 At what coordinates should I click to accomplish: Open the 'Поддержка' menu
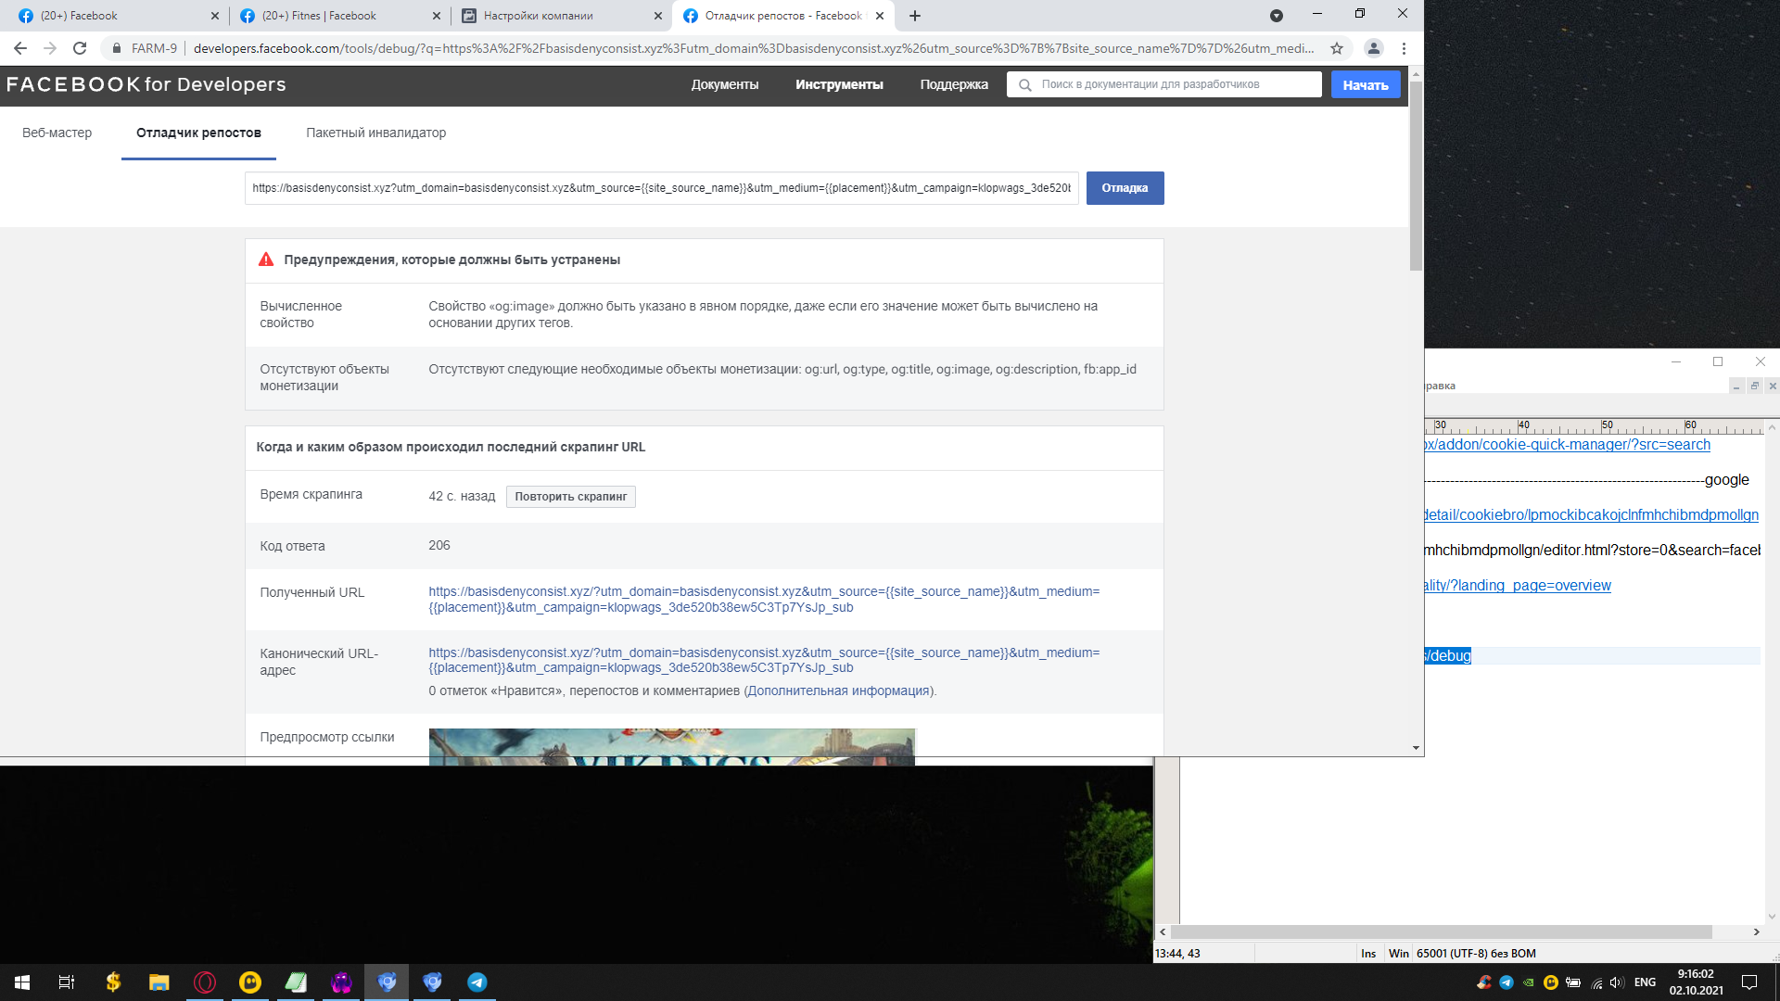click(x=954, y=84)
